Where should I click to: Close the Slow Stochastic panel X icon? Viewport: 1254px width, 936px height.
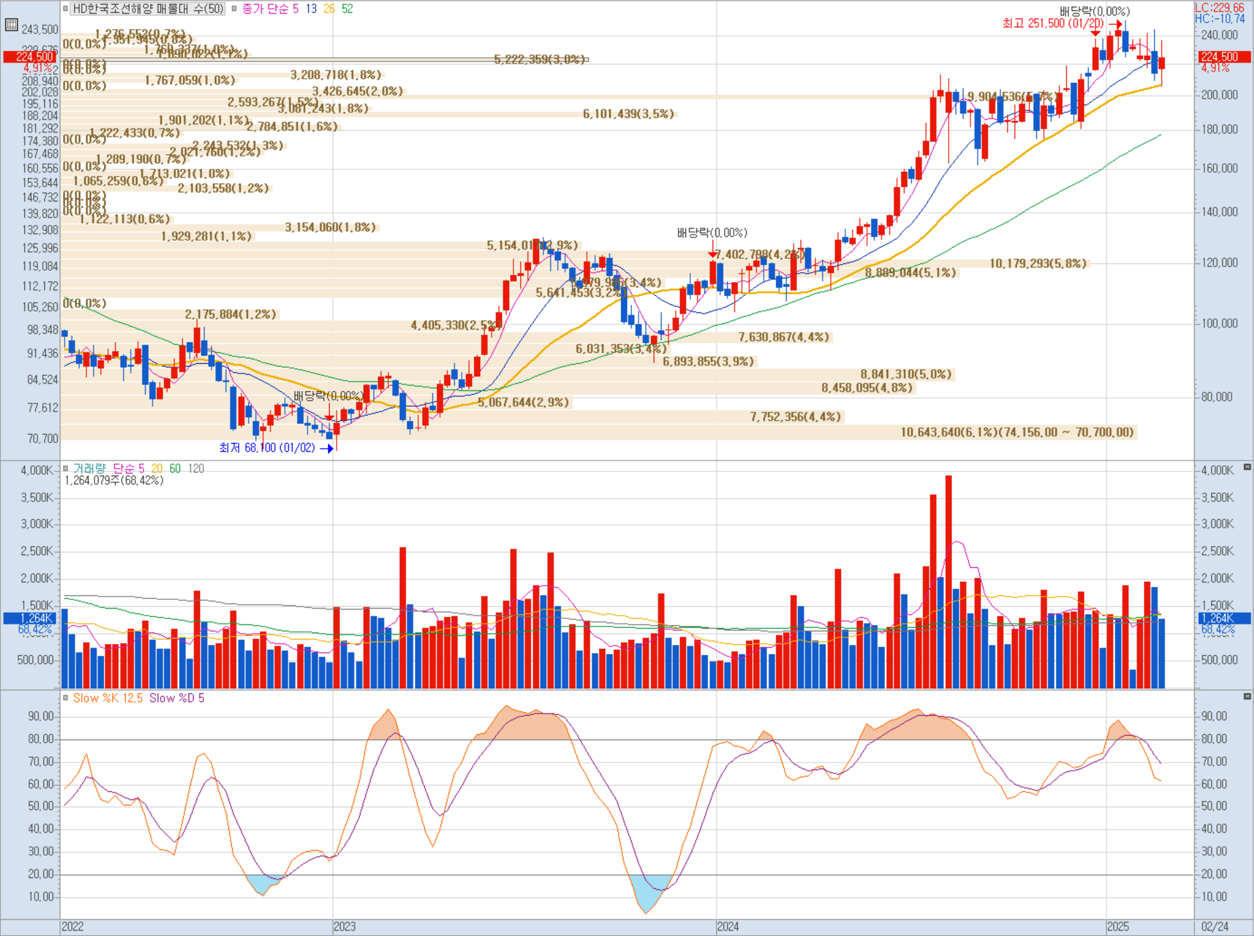[x=1247, y=696]
